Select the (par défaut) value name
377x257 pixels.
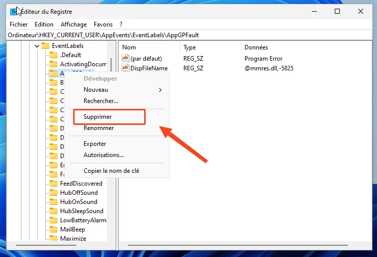point(146,59)
